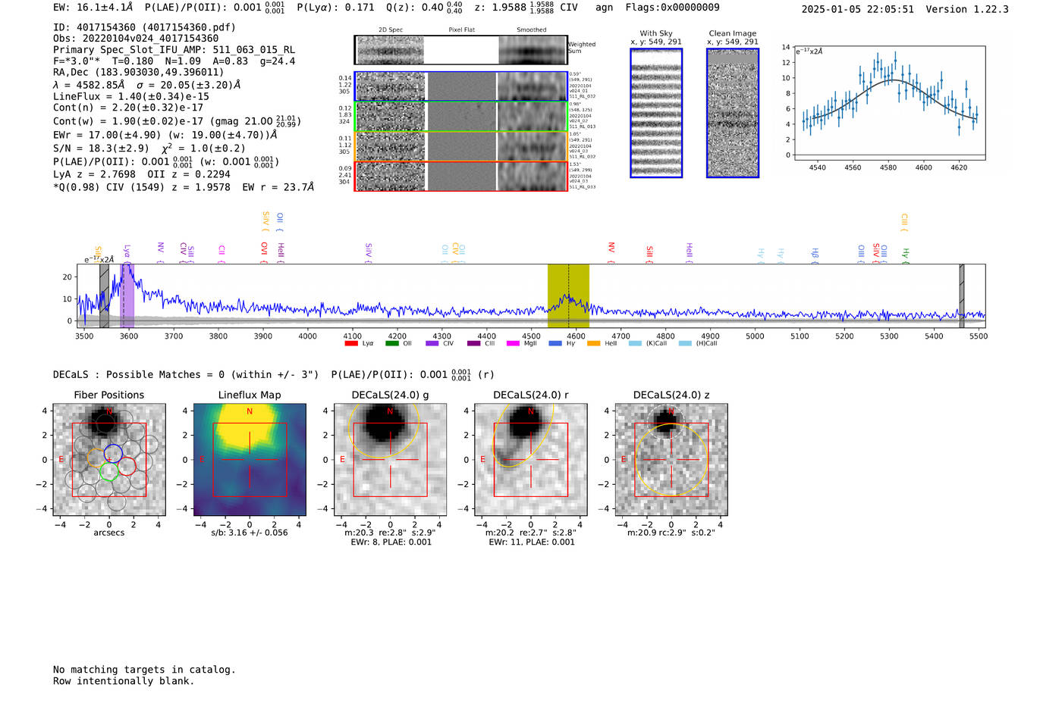Click the red fiber circle in Fiber Positions
The width and height of the screenshot is (1062, 722).
(x=127, y=466)
